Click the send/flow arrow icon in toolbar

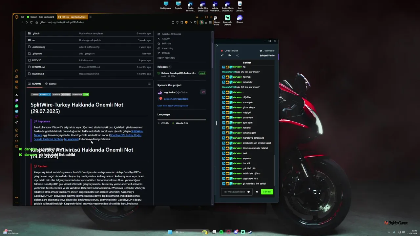pyautogui.click(x=191, y=22)
